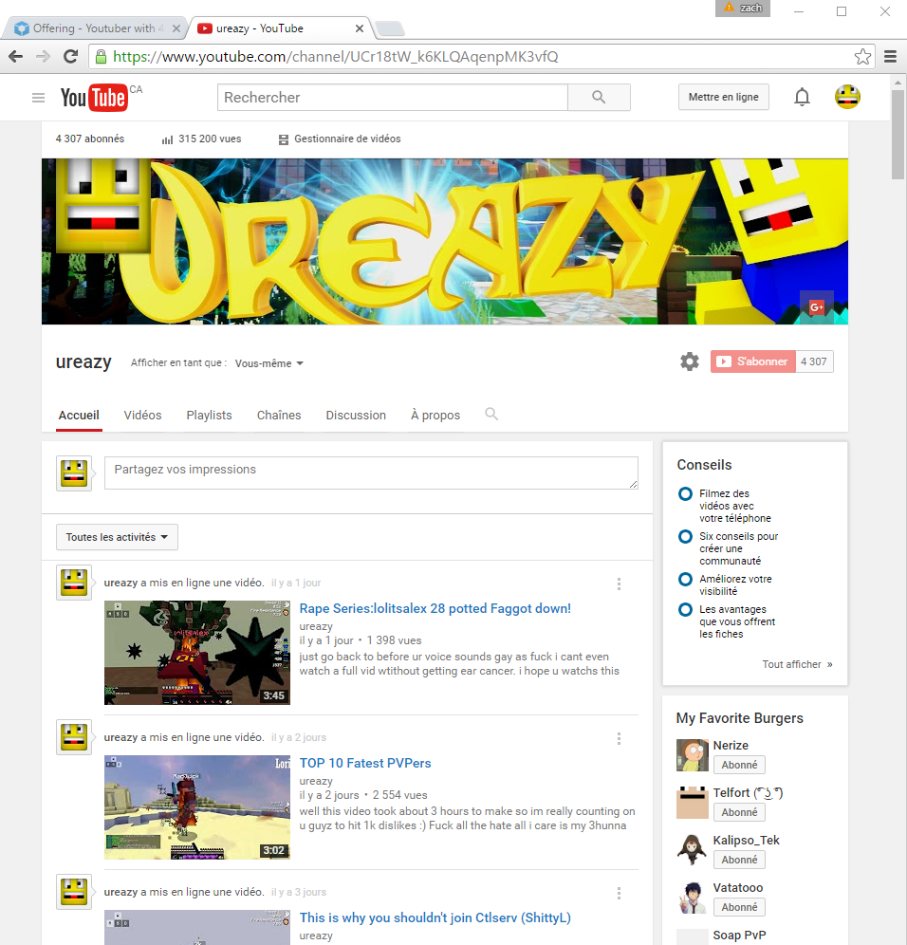Bookmark the page with the star icon
The height and width of the screenshot is (945, 907).
(x=862, y=57)
